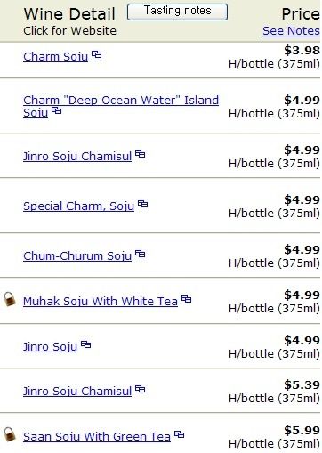Image resolution: width=322 pixels, height=453 pixels.
Task: Click the new-window icon beside Jinro Soju
Action: tap(85, 344)
